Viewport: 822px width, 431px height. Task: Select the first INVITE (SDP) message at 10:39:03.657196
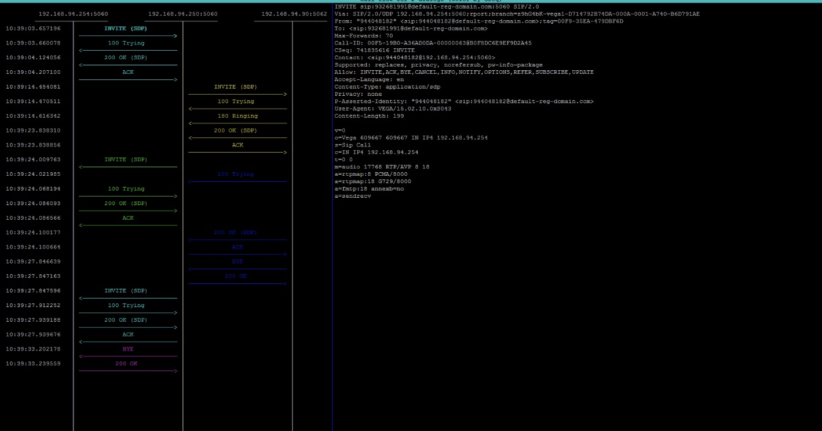tap(125, 29)
